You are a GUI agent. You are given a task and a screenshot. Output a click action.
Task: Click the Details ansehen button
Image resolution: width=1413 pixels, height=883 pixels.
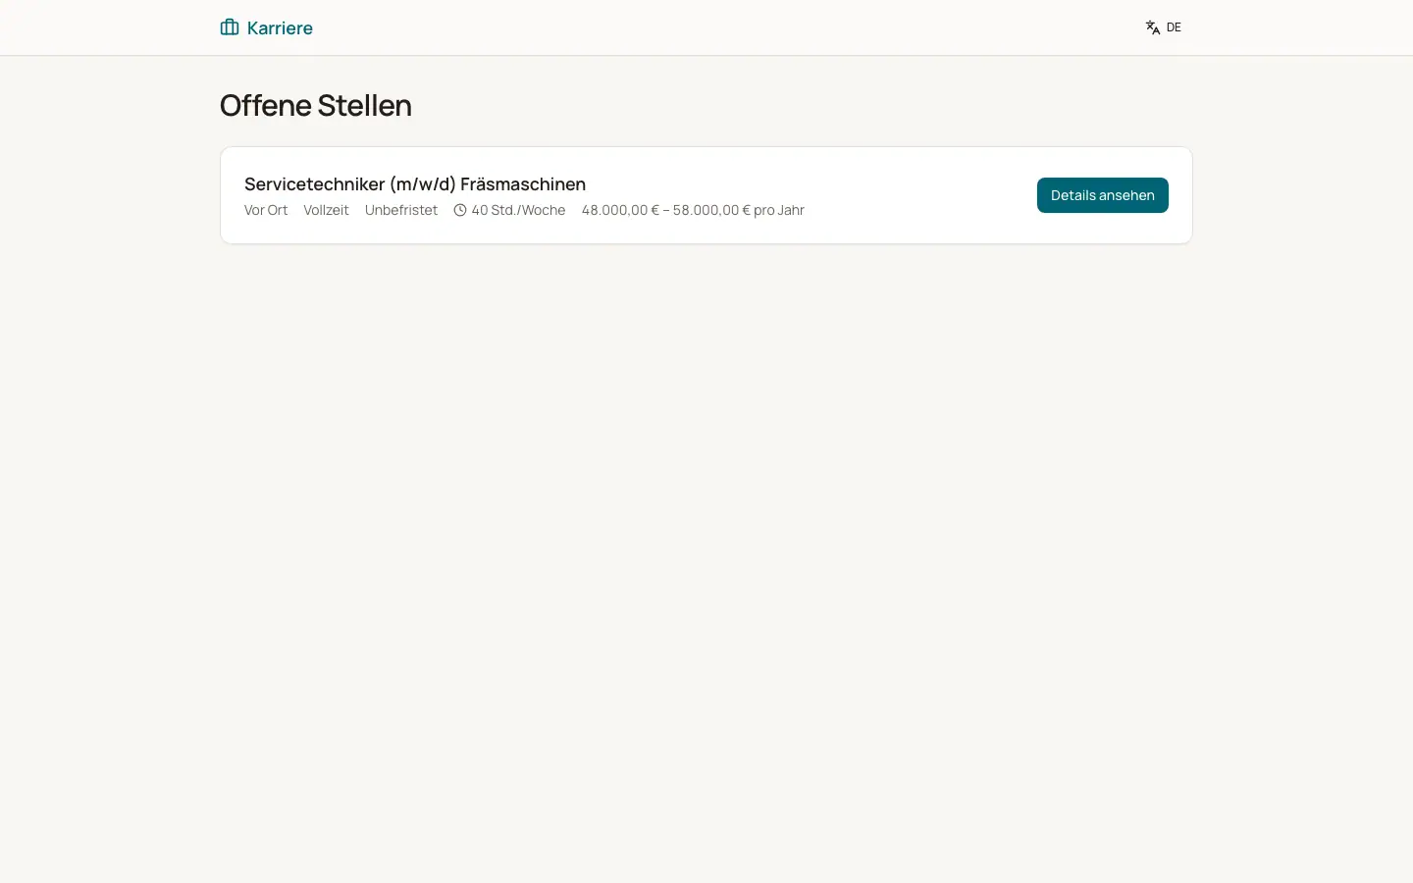1102,195
